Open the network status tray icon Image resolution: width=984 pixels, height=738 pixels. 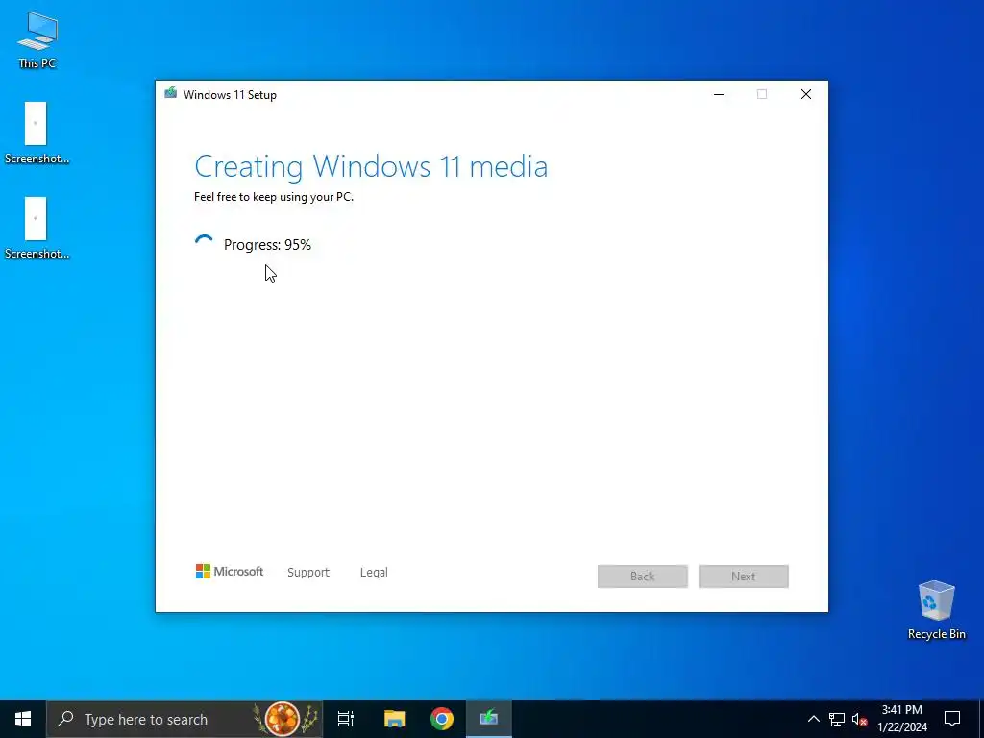(837, 719)
